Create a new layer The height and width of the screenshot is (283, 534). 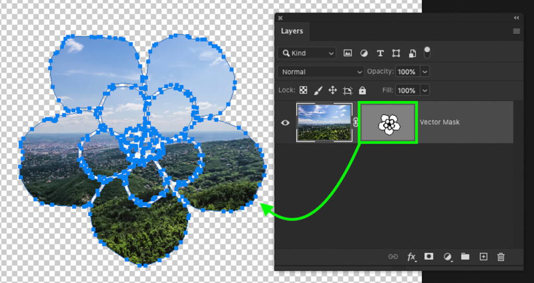[x=483, y=257]
